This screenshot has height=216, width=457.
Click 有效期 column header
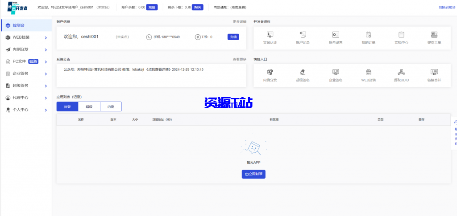pos(274,119)
